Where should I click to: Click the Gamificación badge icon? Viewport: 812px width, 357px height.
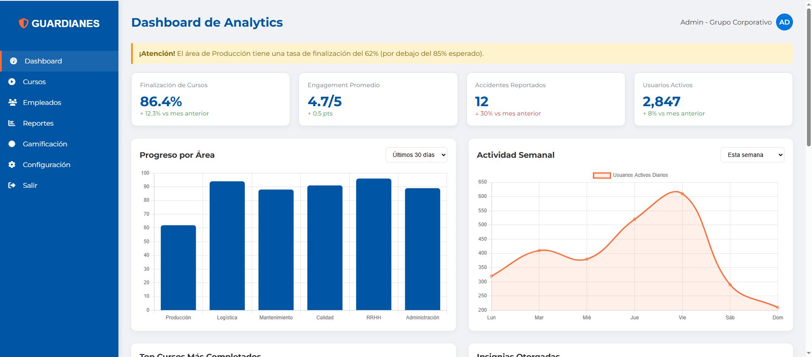(12, 144)
